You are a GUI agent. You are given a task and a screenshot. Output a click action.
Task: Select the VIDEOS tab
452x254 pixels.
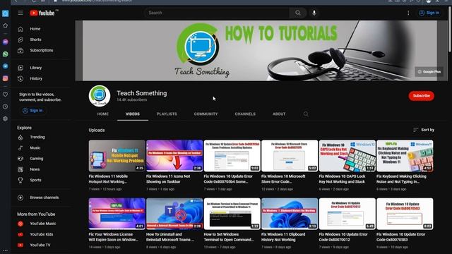point(133,114)
